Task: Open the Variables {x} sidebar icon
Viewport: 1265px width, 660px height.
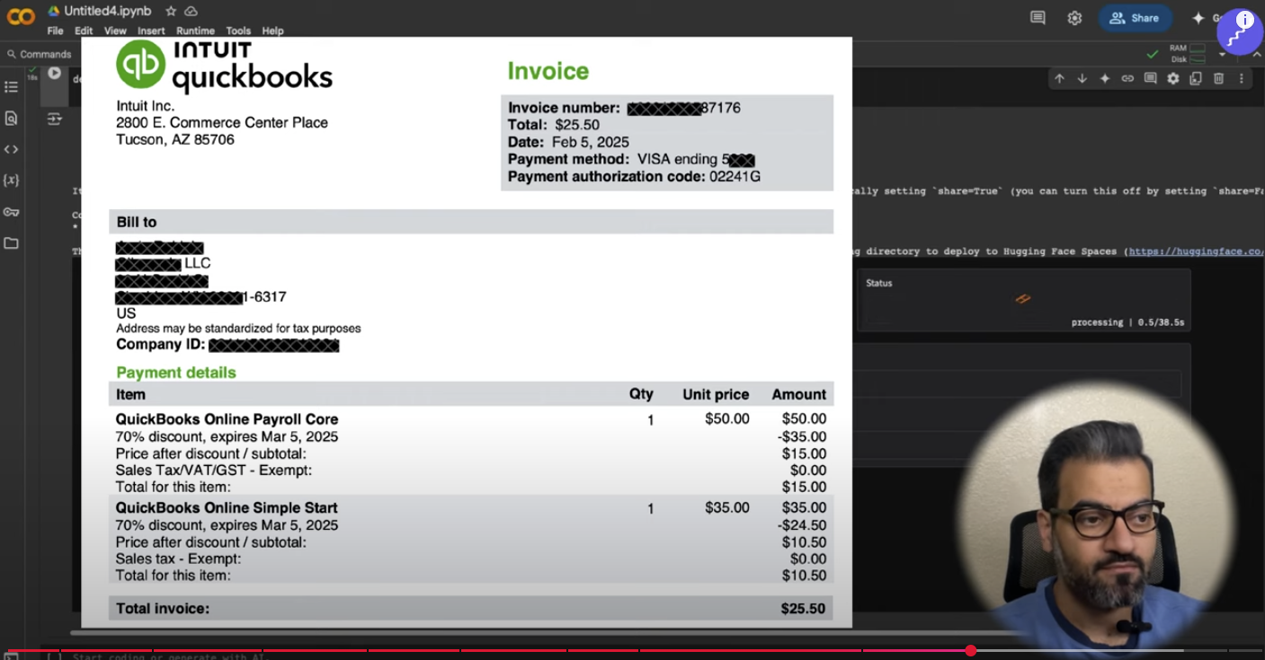Action: [11, 180]
